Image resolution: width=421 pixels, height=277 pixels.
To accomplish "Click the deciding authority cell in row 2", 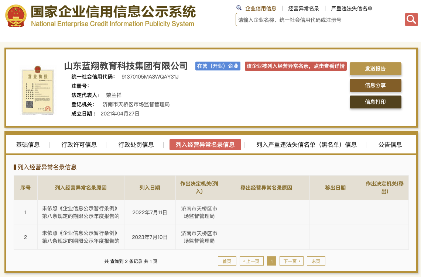I will click(199, 237).
